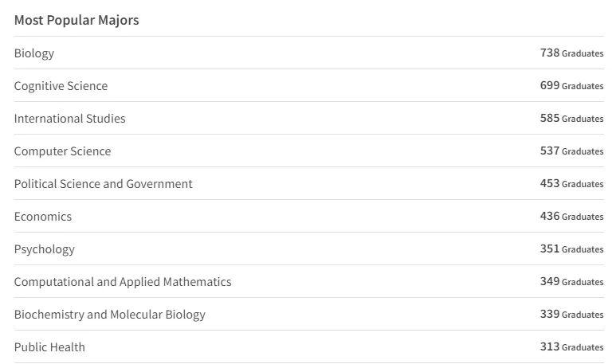Click the 738 Graduates count

click(571, 53)
